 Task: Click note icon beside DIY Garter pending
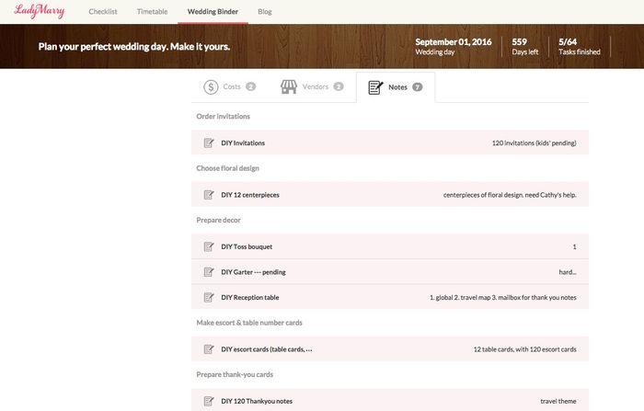(x=208, y=272)
